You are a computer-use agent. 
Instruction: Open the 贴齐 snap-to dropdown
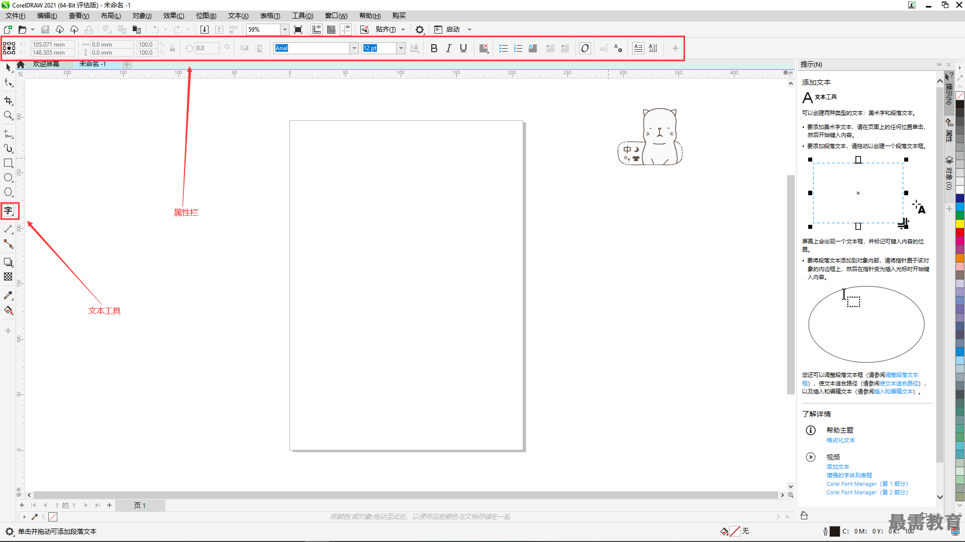[403, 30]
